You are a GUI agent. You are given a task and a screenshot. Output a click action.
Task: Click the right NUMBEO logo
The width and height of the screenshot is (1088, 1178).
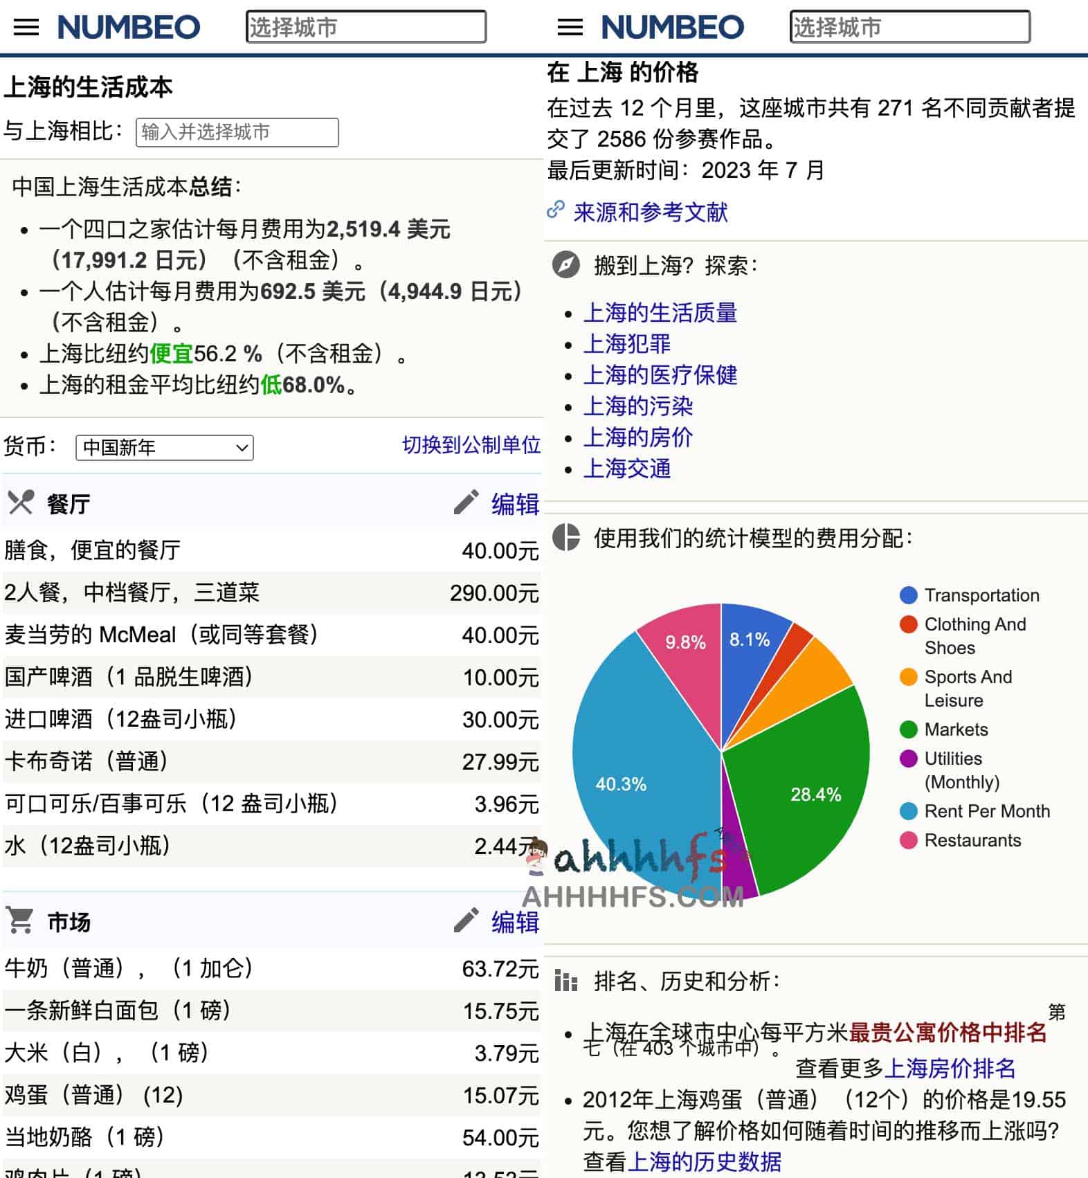[x=673, y=27]
